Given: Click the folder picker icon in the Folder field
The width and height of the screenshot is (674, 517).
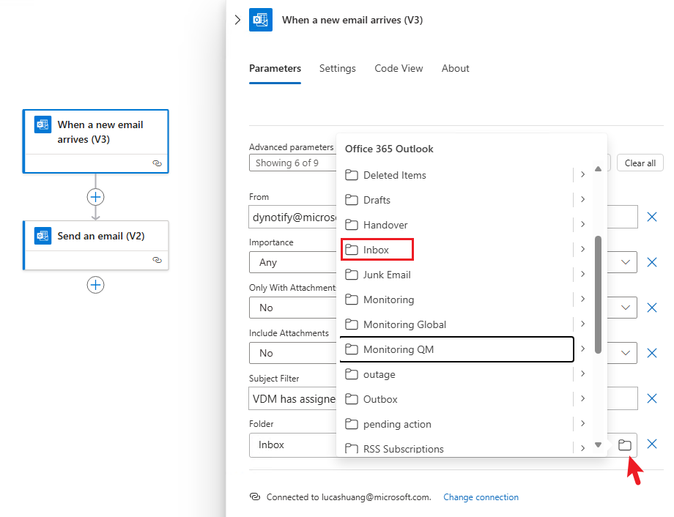Looking at the screenshot, I should click(625, 445).
